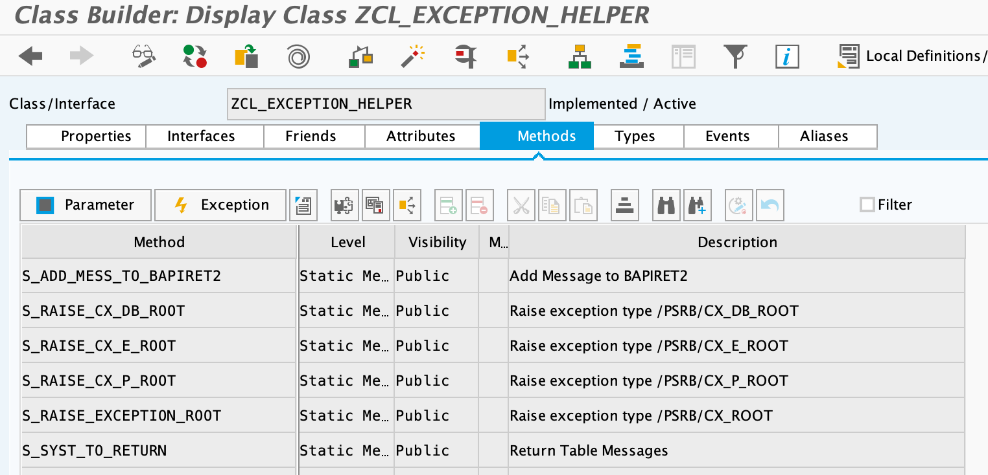Open the blue 'i' documentation icon

(x=787, y=56)
